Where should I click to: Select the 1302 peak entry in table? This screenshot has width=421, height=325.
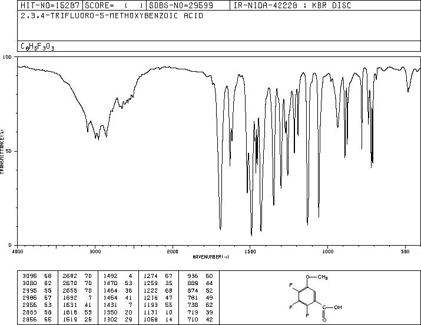click(118, 320)
